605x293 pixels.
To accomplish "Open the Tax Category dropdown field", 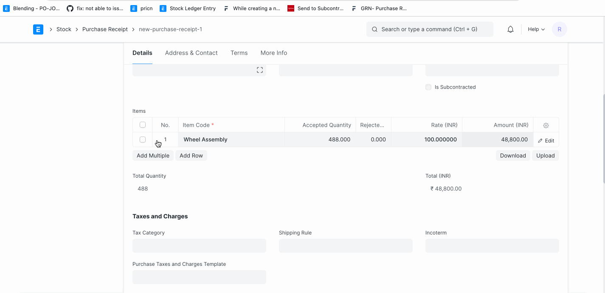I will (199, 246).
